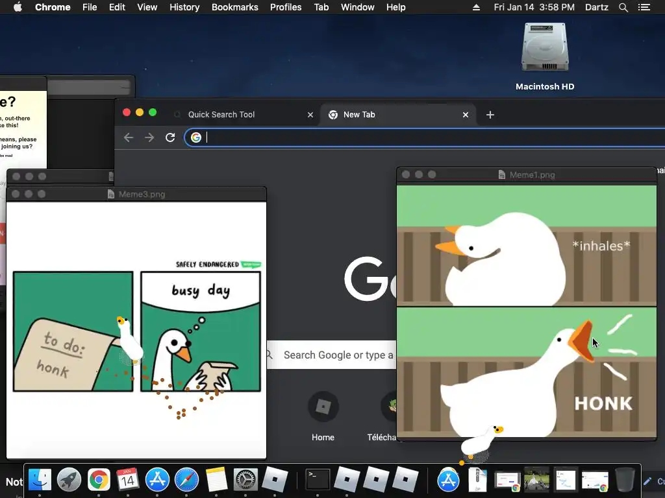This screenshot has height=498, width=665.
Task: Open Calendar showing Jan 14 in Dock
Action: (x=128, y=480)
